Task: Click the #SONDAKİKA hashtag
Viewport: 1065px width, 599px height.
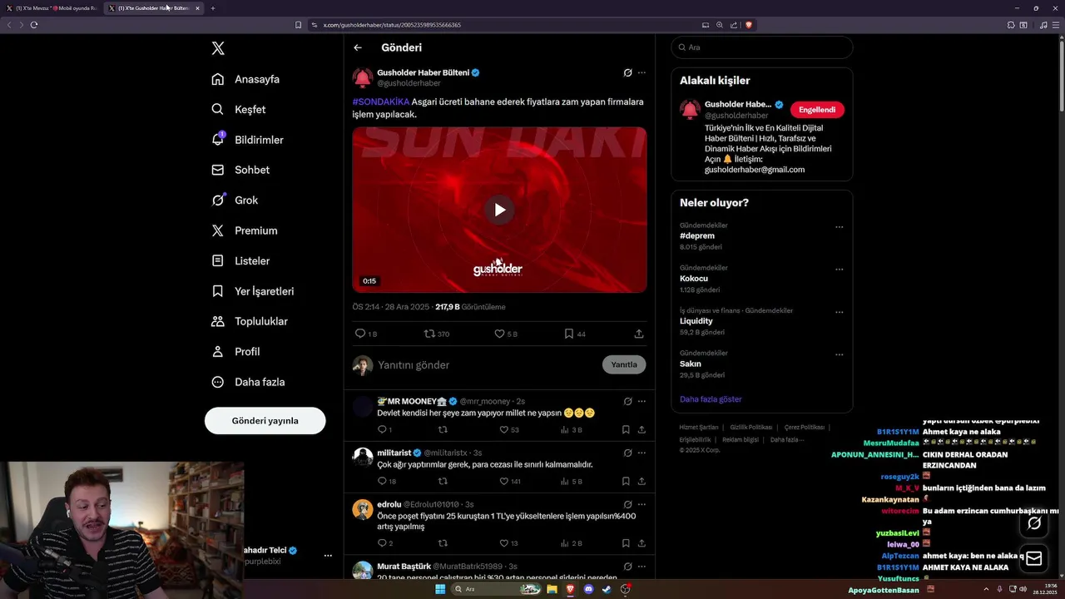Action: pos(381,101)
